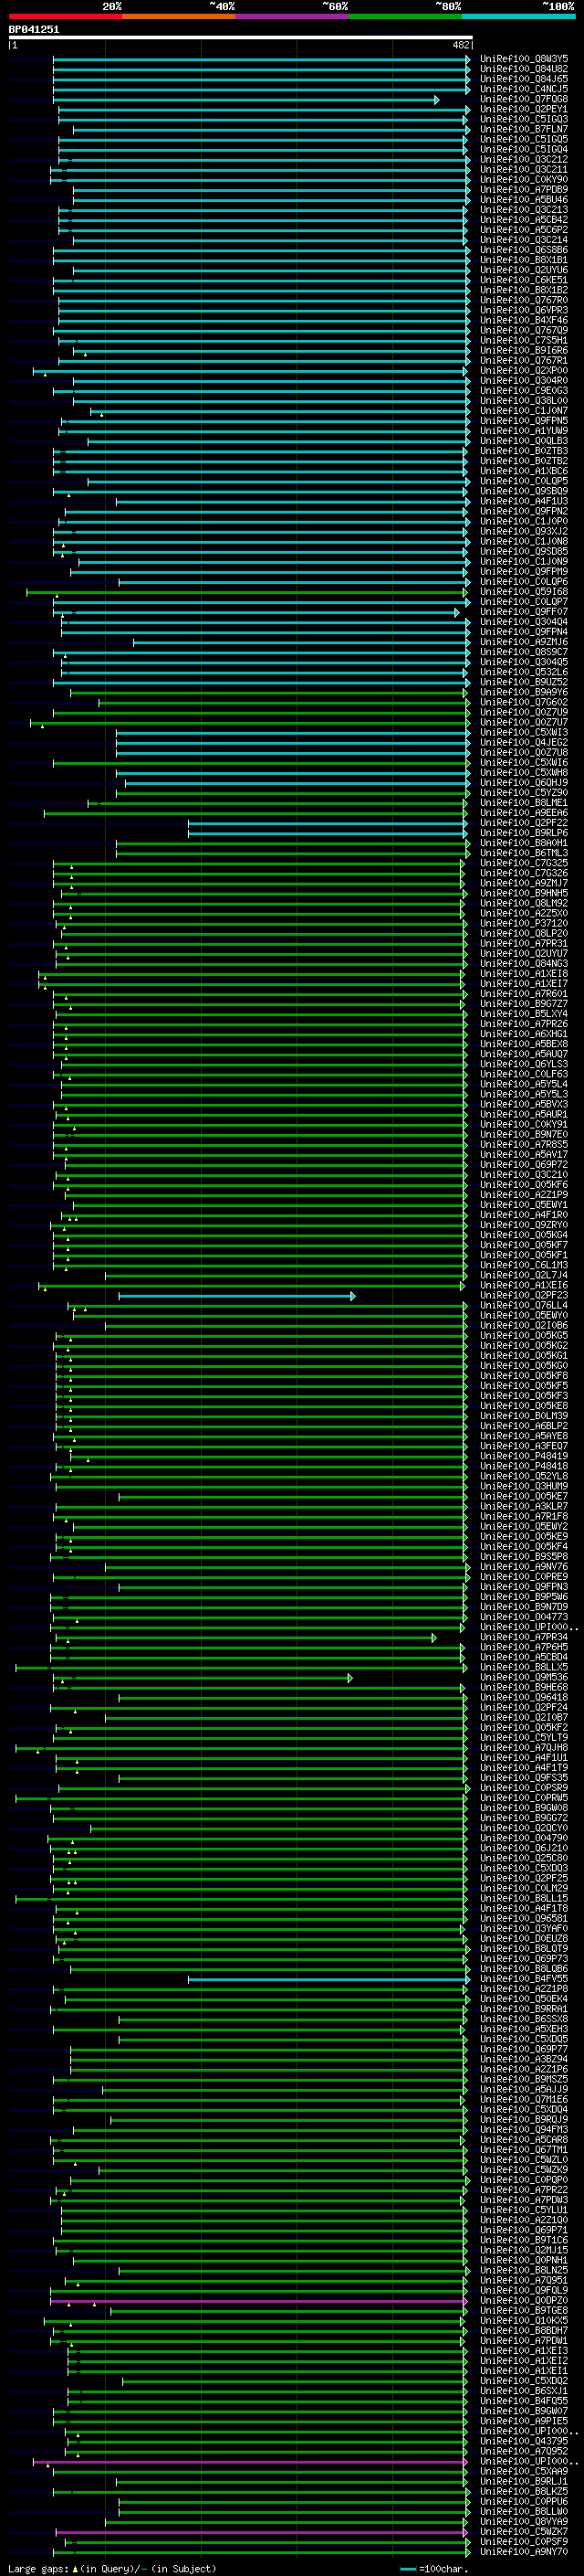Open the UniRef100_Q8W3Y5 hit
The image size is (584, 2576).
pos(524,59)
